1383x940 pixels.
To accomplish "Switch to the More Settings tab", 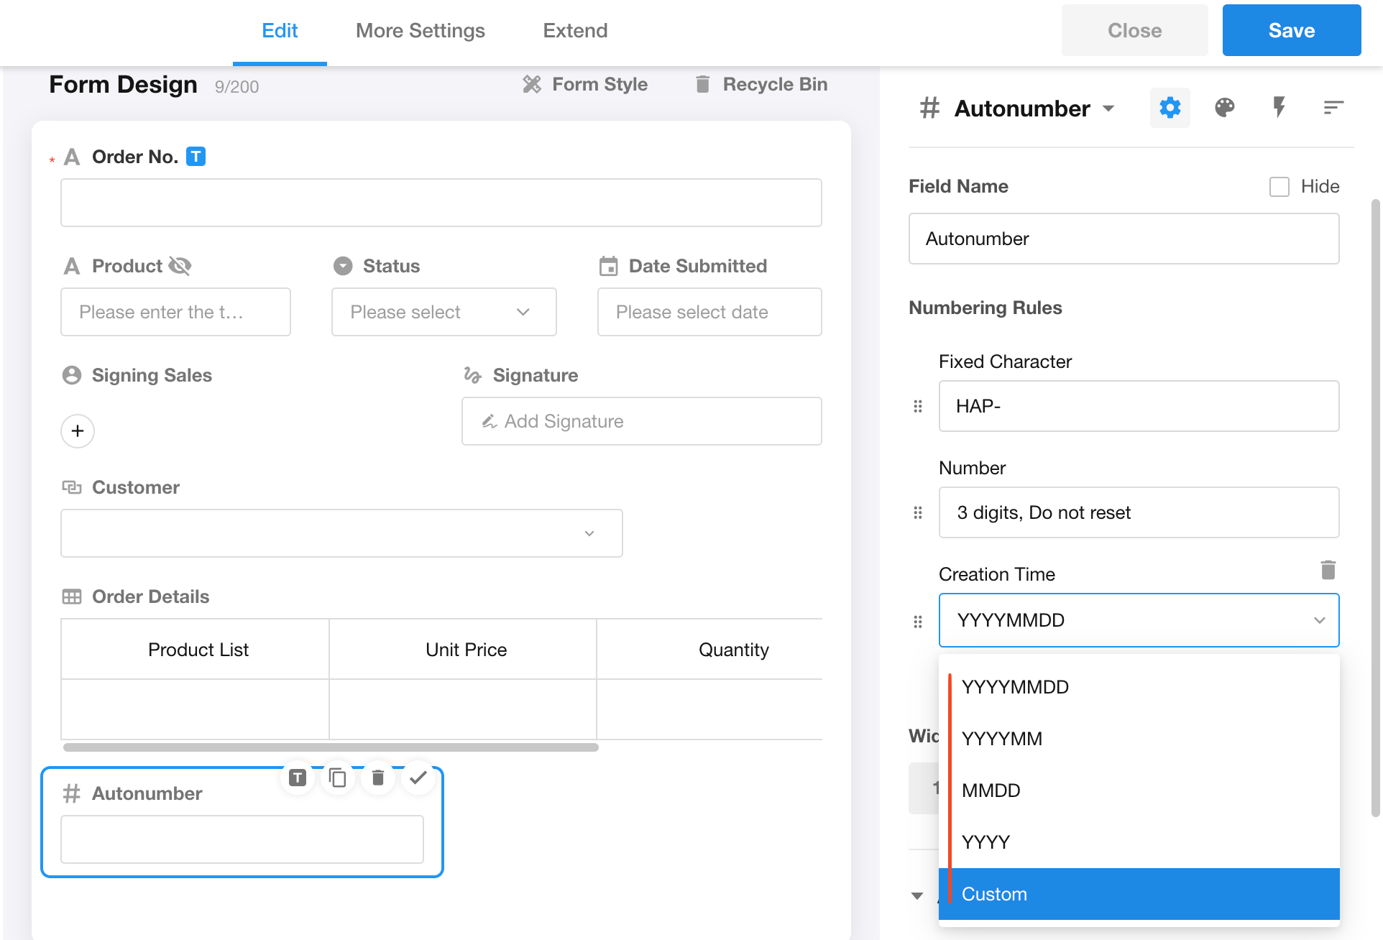I will point(420,31).
